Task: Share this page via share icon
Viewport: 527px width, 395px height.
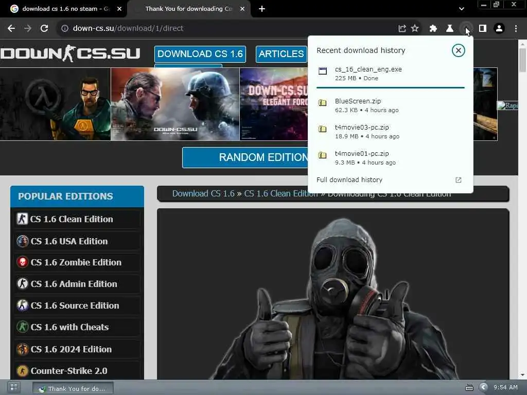Action: click(402, 29)
